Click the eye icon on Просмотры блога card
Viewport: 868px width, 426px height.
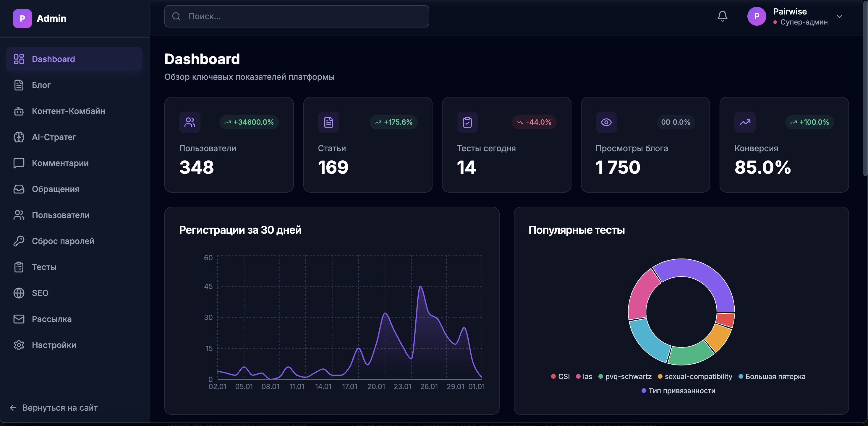[x=606, y=122]
